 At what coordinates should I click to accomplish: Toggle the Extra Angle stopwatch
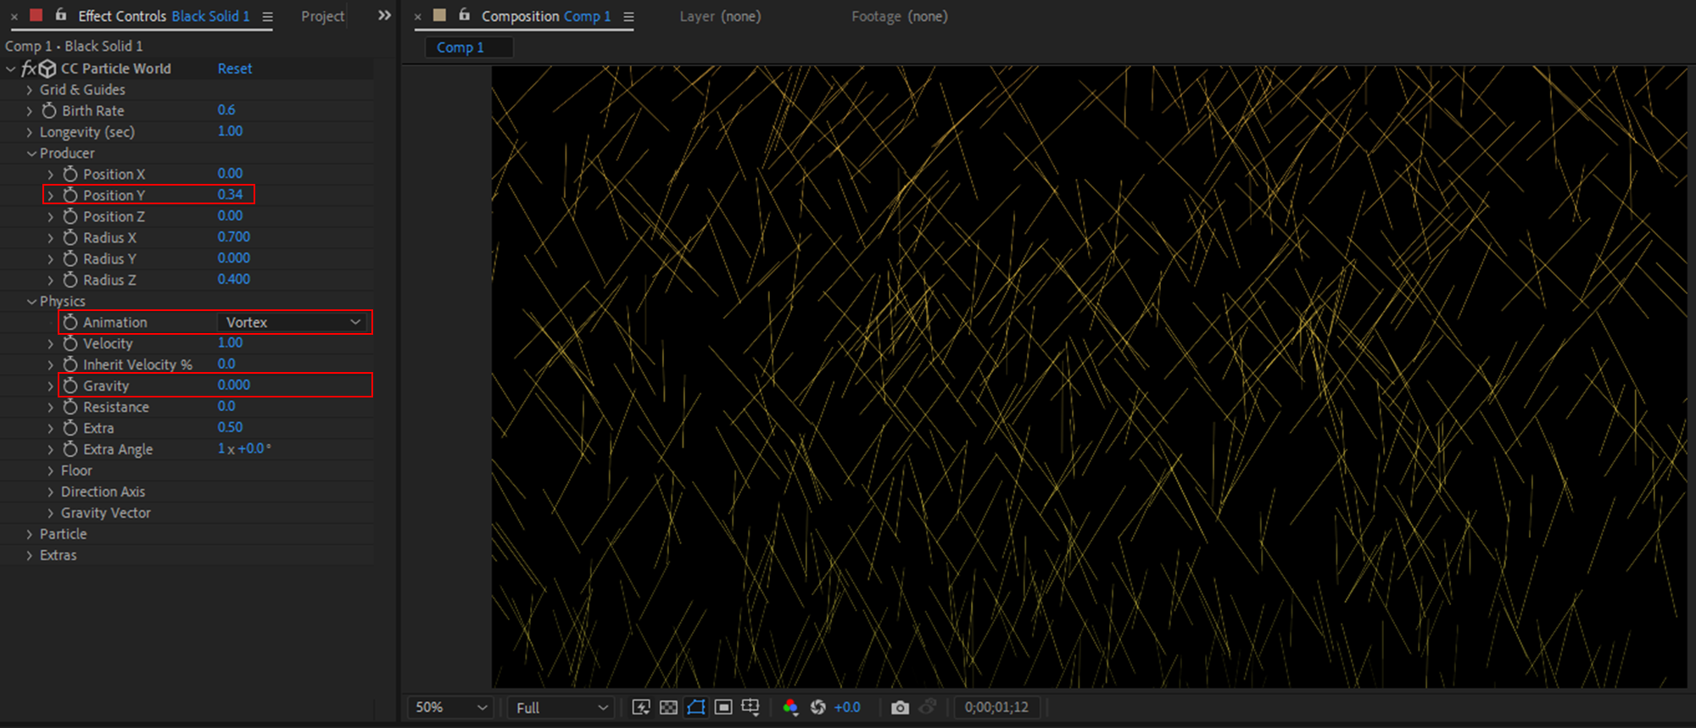70,449
